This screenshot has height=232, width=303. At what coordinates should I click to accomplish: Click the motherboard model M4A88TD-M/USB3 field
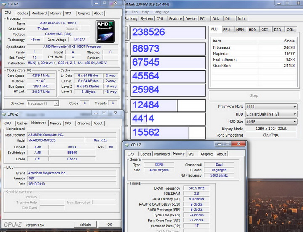click(x=56, y=140)
